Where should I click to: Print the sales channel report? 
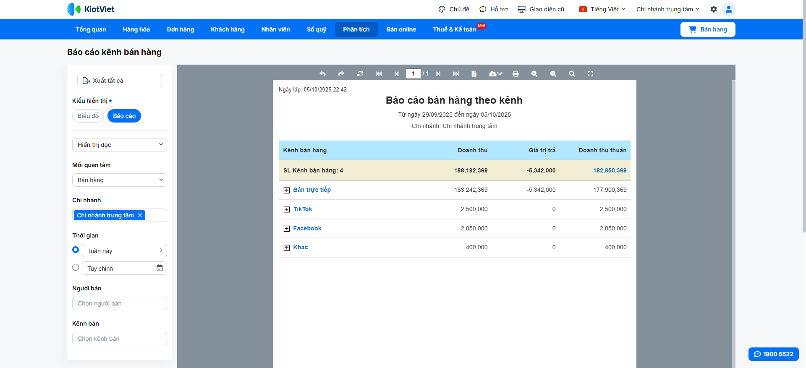(516, 74)
